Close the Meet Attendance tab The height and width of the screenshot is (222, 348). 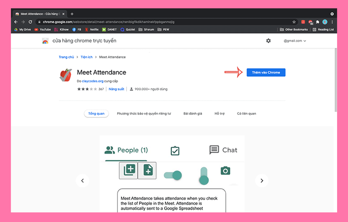(x=64, y=14)
